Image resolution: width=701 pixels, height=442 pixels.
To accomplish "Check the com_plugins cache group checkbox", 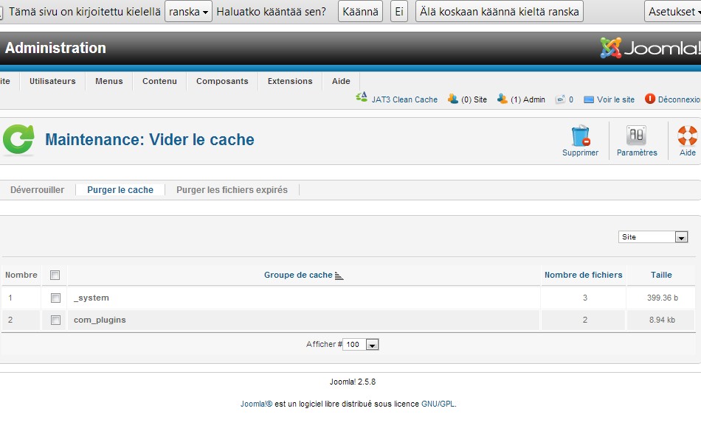I will (55, 320).
